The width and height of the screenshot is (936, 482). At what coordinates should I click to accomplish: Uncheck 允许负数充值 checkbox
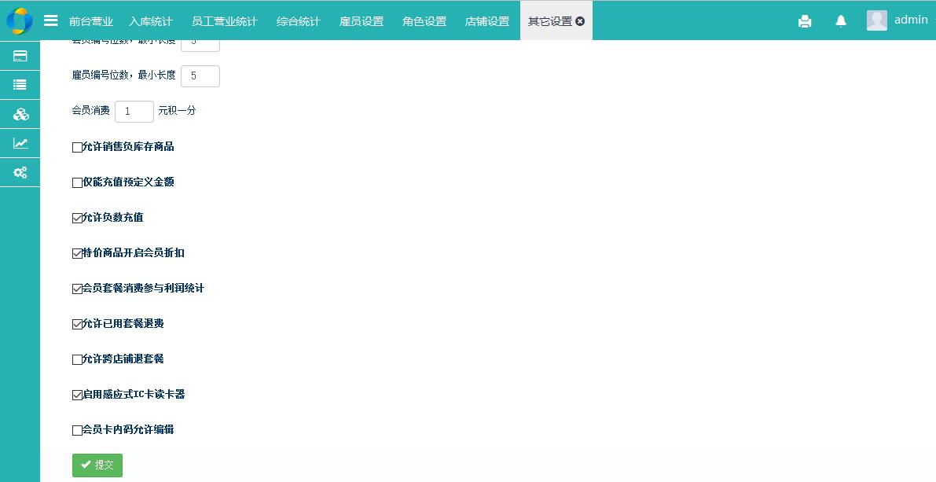77,218
